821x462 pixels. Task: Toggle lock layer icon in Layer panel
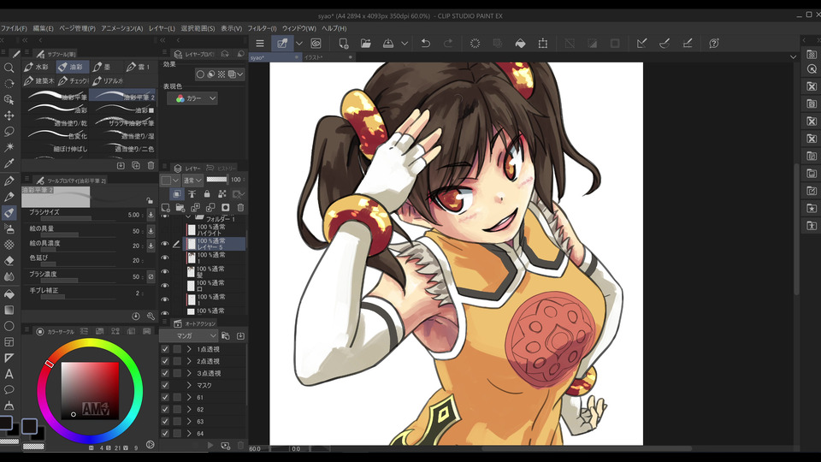pyautogui.click(x=207, y=194)
